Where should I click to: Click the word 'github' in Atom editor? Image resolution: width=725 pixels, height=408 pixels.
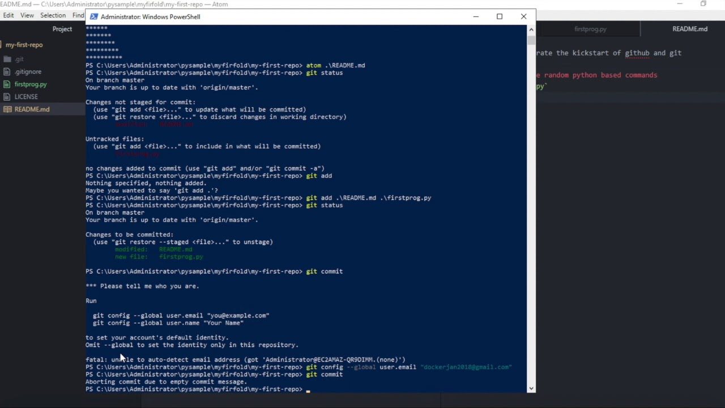637,53
